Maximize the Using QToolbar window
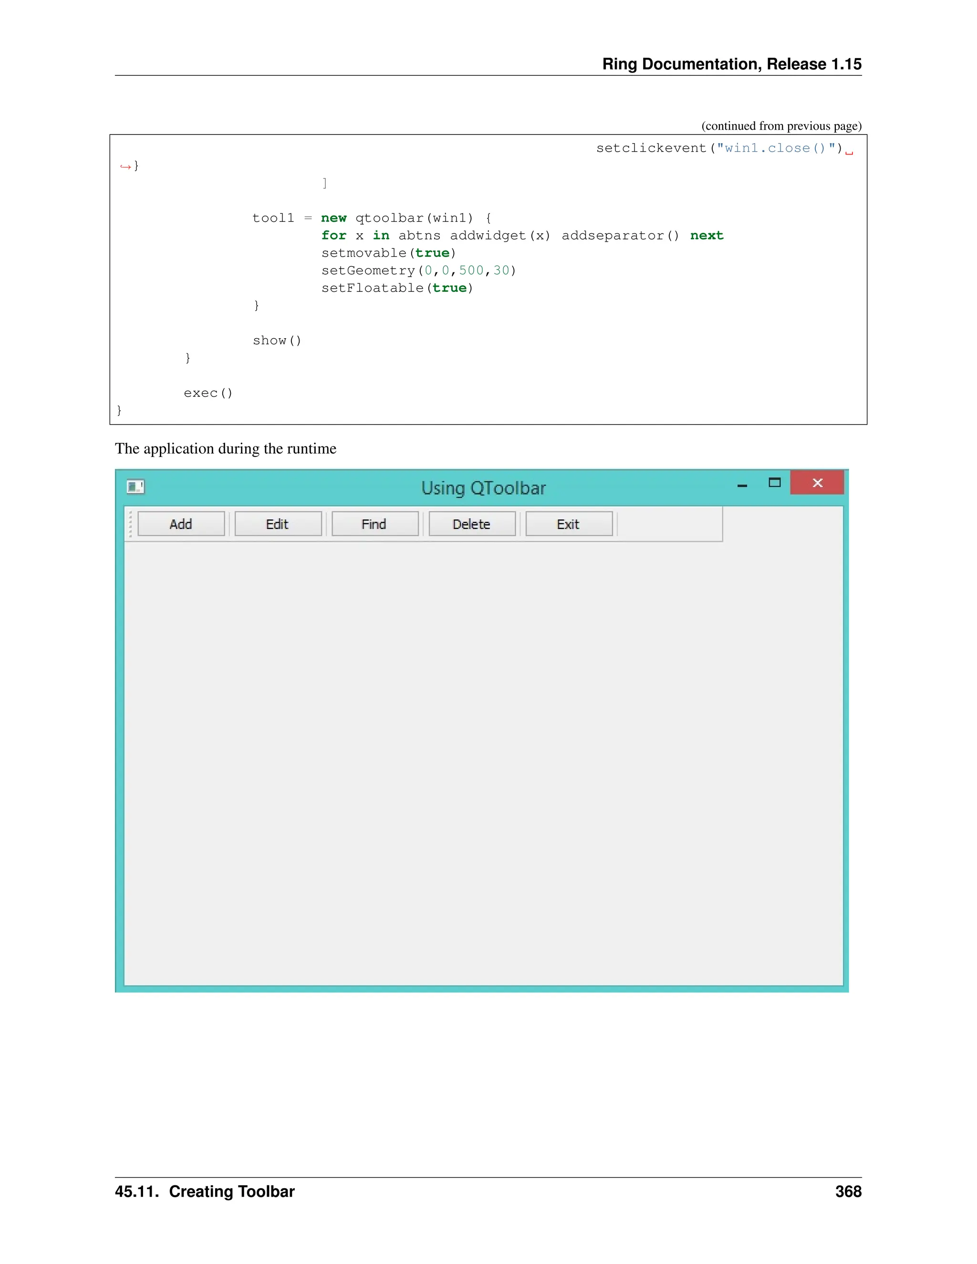 [774, 483]
